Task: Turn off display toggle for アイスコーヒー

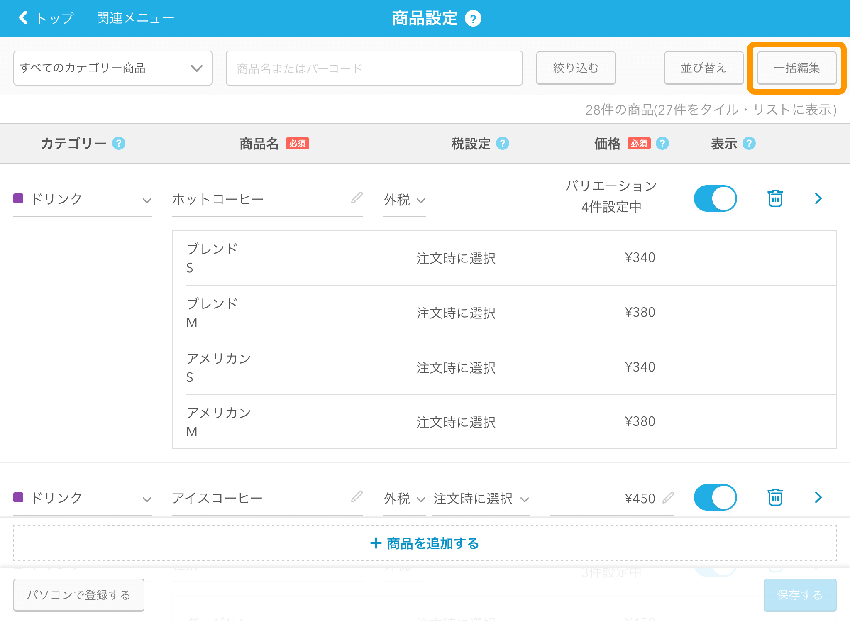Action: tap(715, 497)
